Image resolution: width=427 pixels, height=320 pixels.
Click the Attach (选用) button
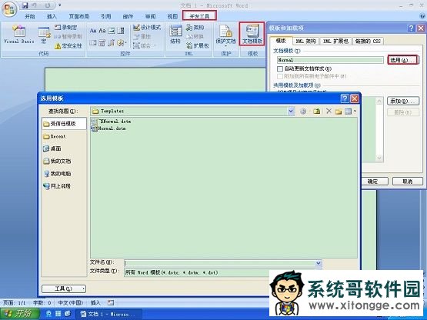coord(402,60)
